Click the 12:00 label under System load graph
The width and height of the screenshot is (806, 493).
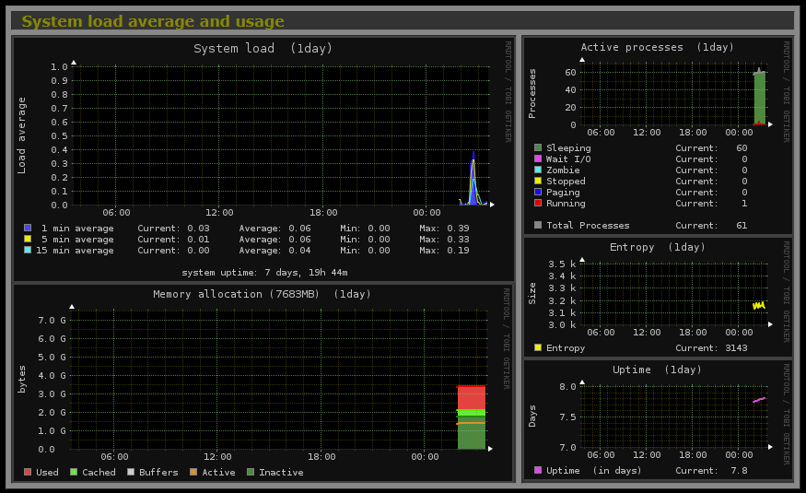point(219,212)
